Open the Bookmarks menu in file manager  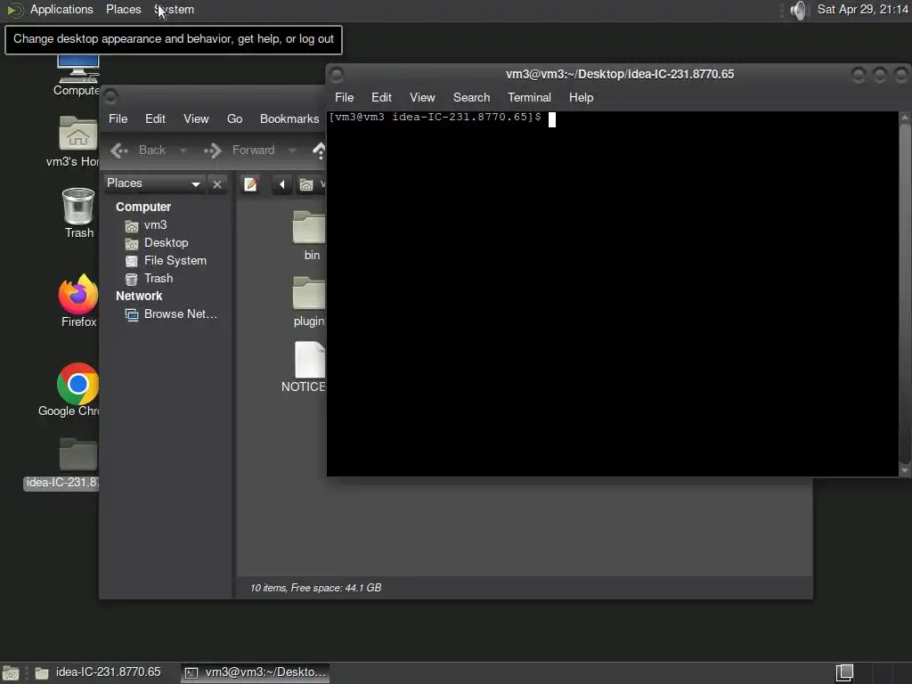tap(289, 118)
